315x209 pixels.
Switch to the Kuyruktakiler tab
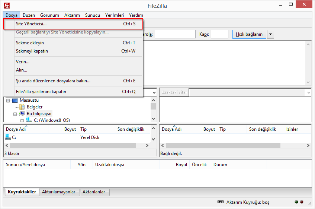point(22,192)
